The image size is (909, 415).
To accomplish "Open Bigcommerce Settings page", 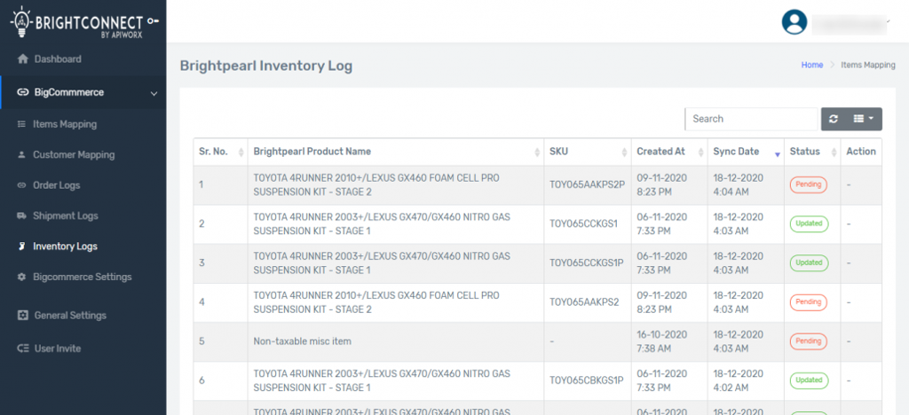I will 83,278.
